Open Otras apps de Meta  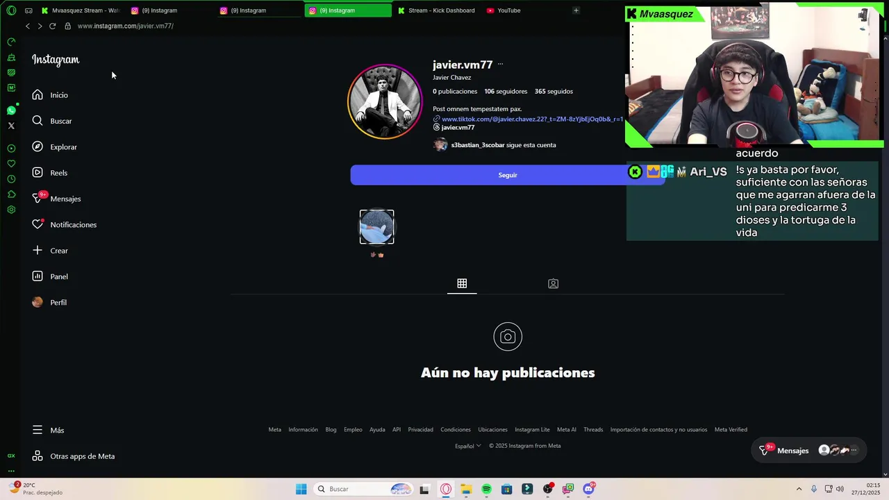(x=73, y=456)
